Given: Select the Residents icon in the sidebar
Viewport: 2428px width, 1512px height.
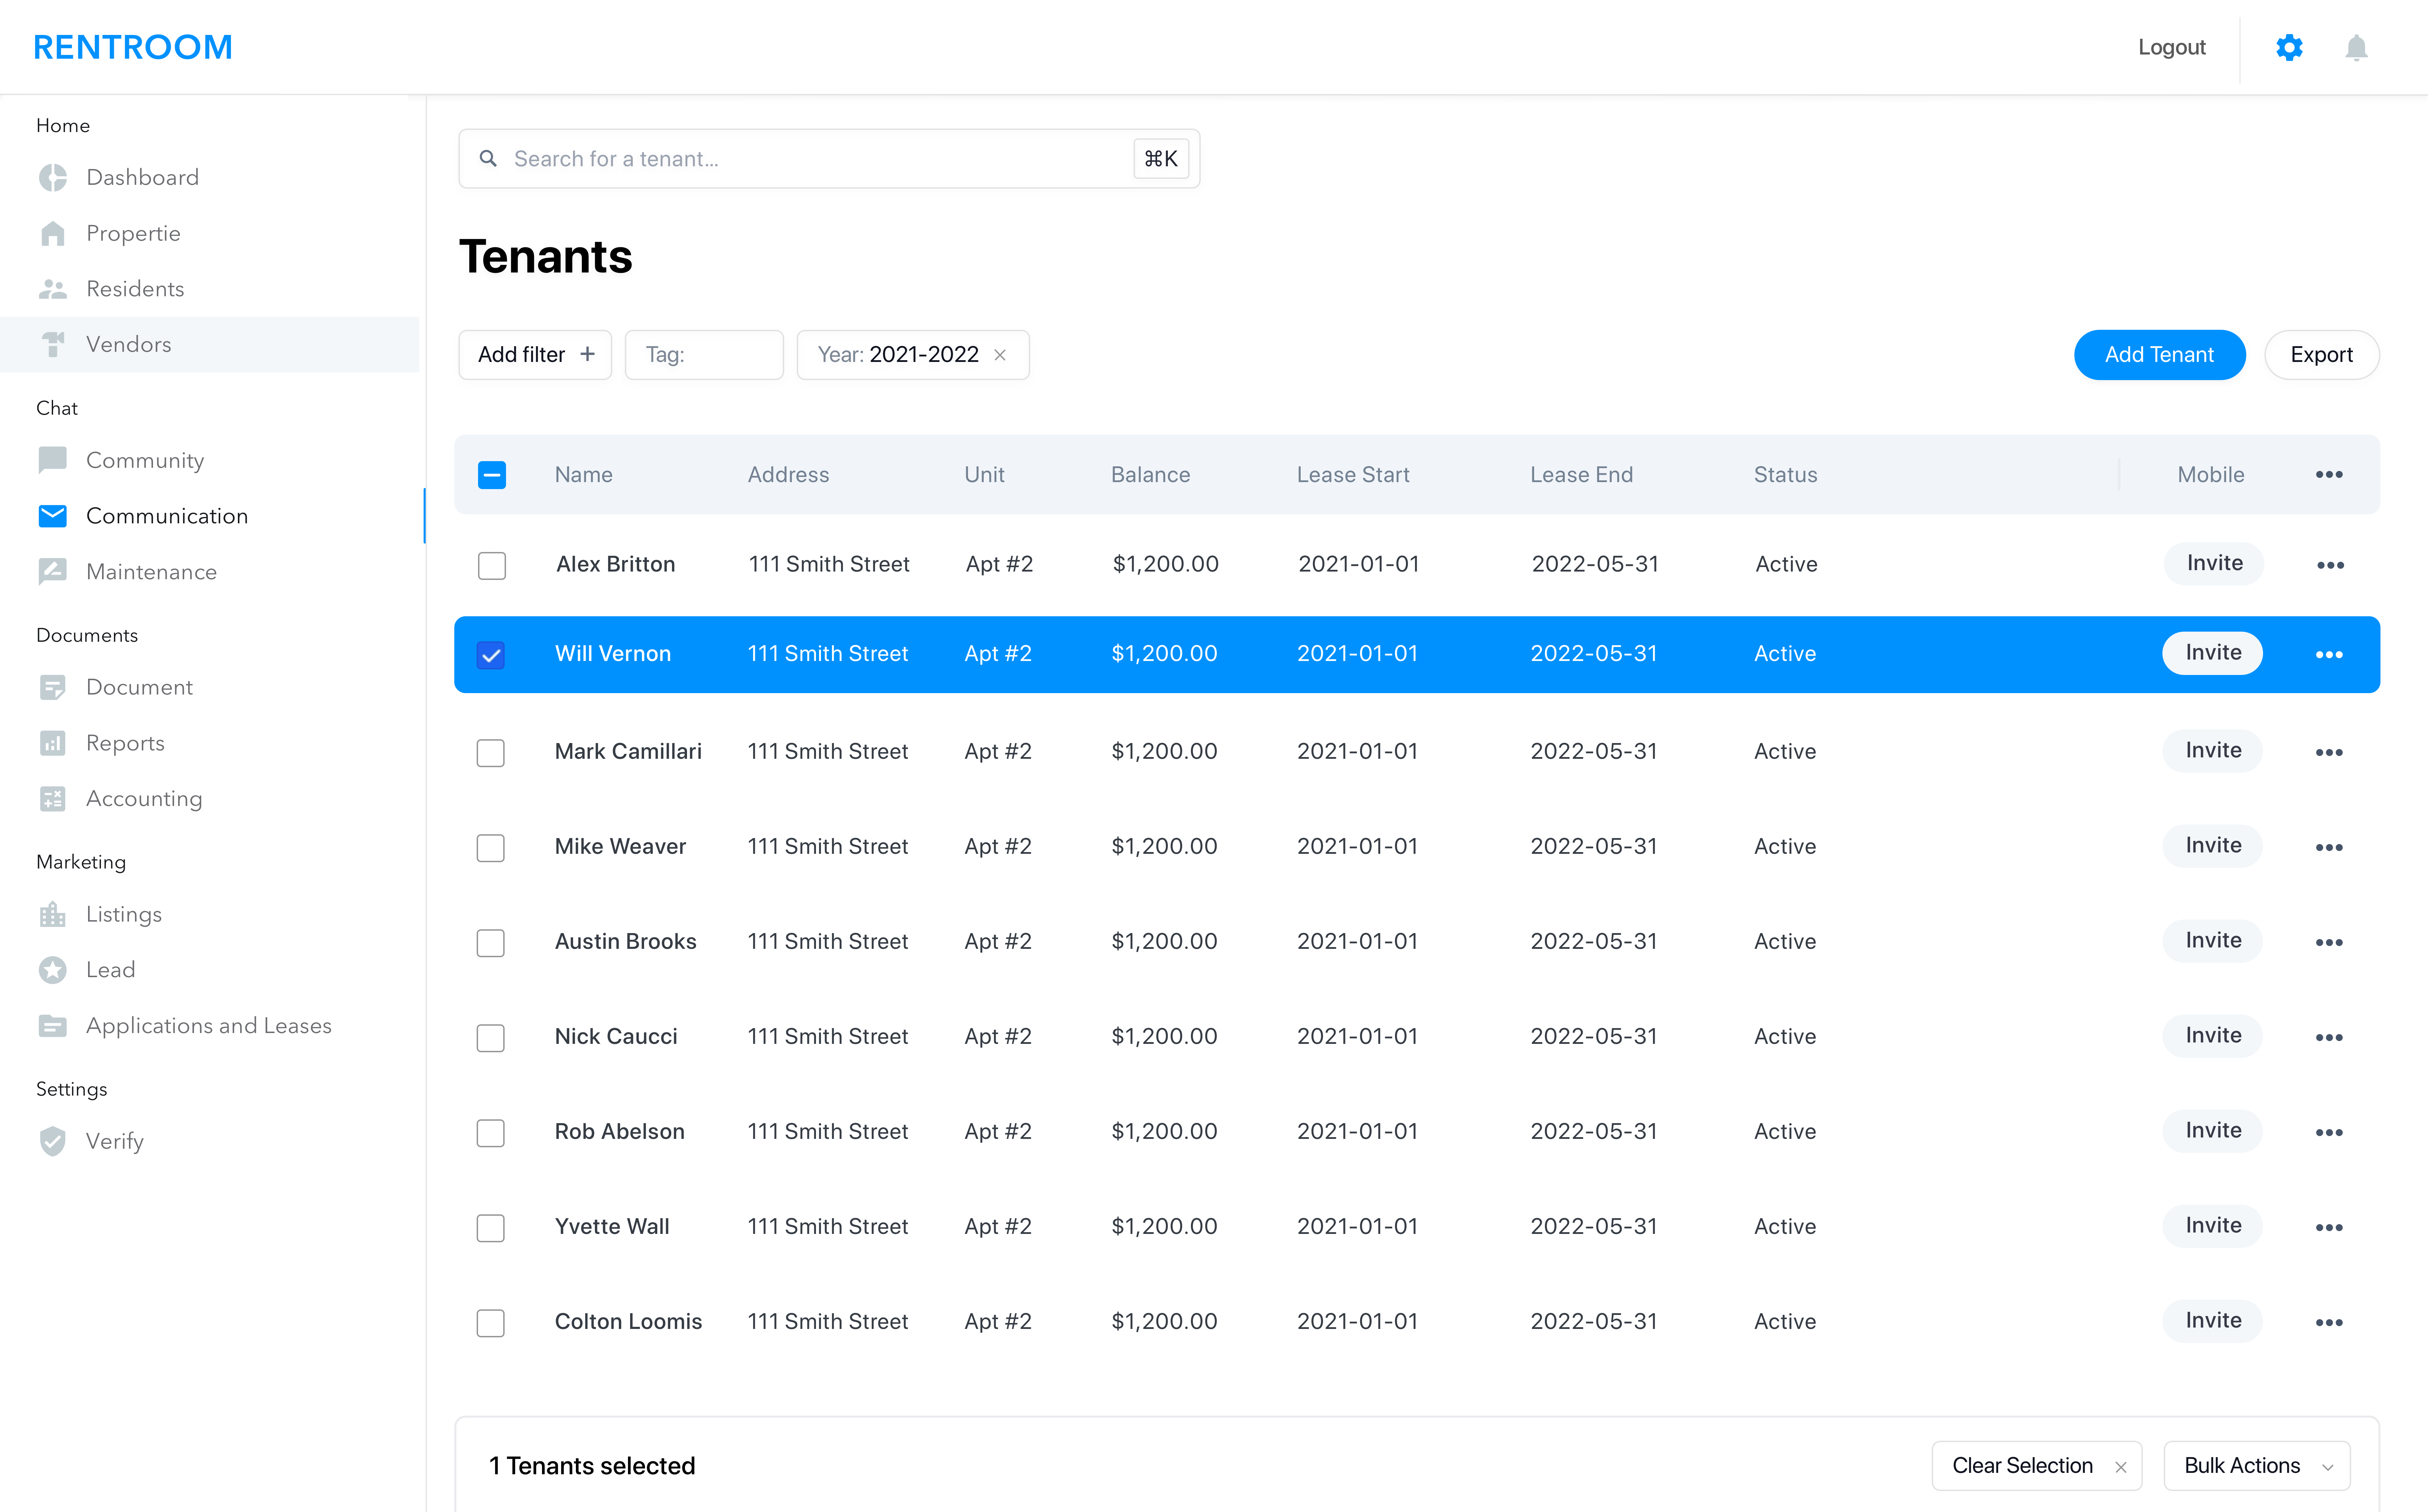Looking at the screenshot, I should point(53,288).
